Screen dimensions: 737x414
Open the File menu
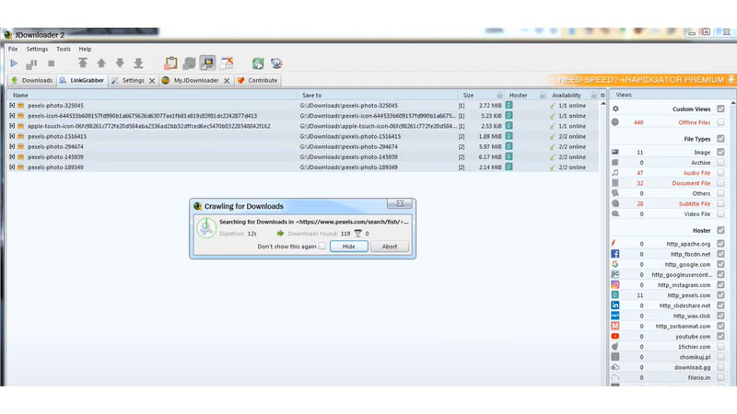(13, 49)
